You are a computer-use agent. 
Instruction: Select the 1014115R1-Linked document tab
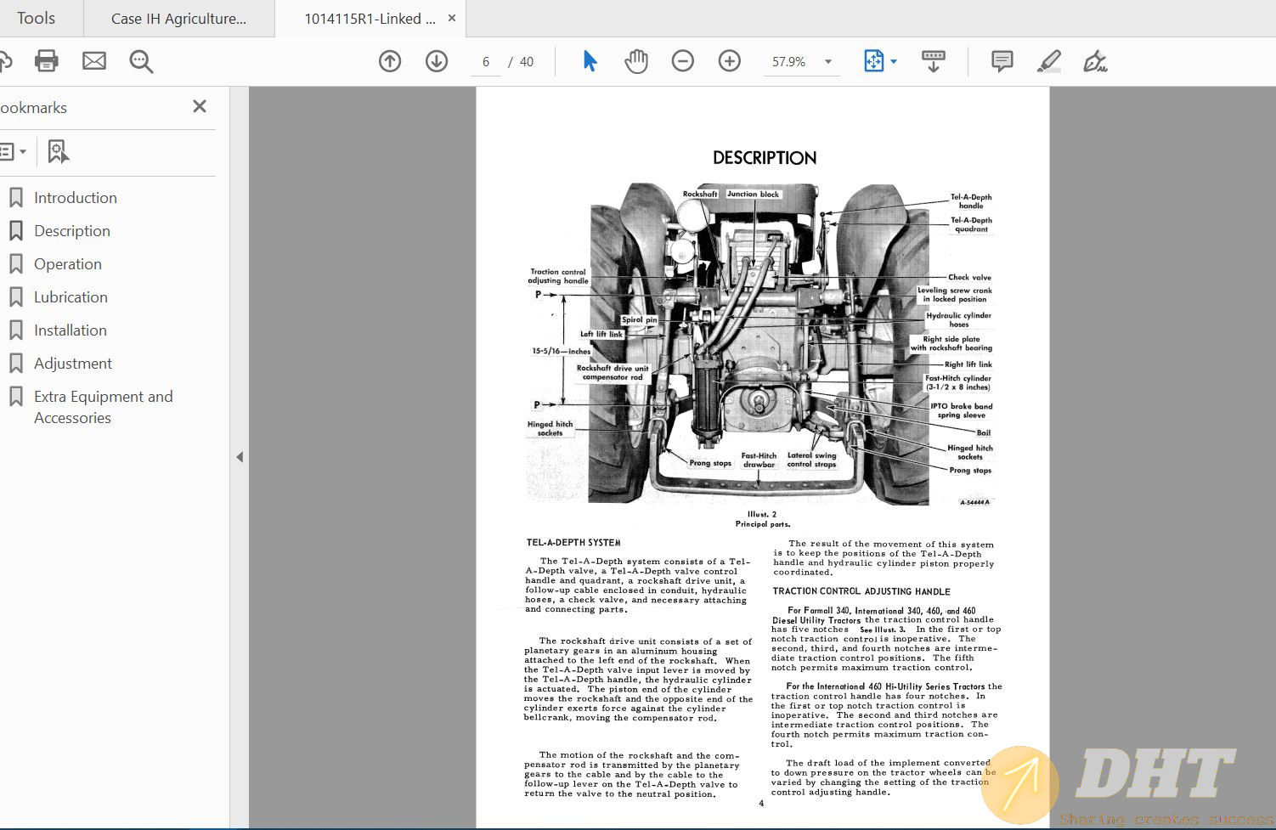tap(370, 19)
